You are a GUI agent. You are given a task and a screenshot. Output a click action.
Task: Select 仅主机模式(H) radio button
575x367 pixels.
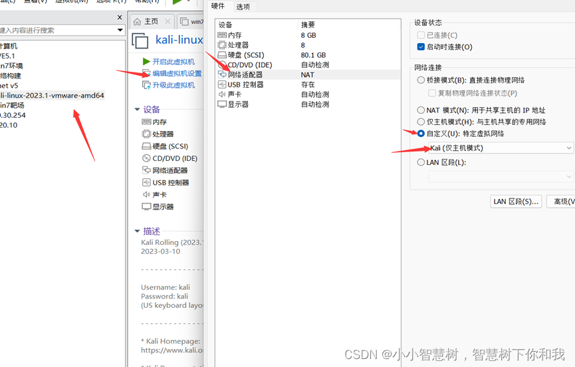(421, 122)
